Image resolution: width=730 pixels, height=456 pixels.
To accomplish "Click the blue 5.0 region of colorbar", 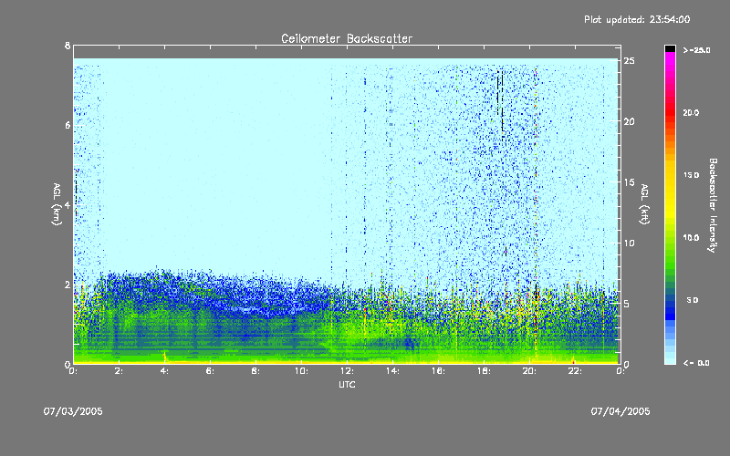I will coord(670,300).
